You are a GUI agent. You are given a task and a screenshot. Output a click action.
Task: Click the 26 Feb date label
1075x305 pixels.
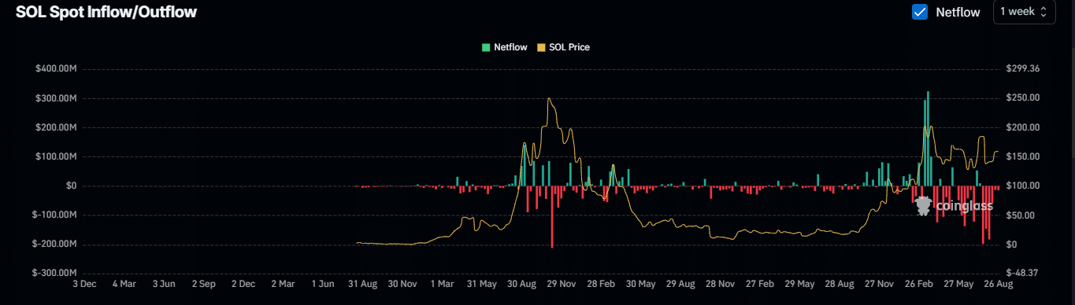920,285
